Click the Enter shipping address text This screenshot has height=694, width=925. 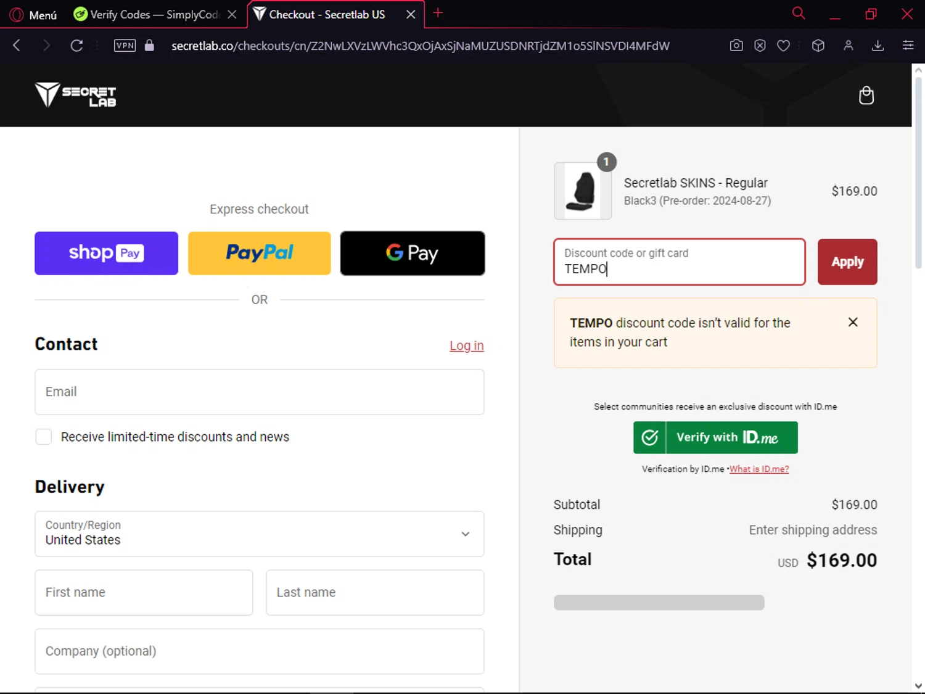coord(813,530)
